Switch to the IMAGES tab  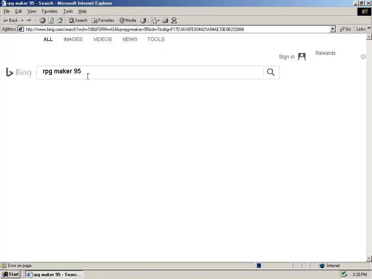pyautogui.click(x=73, y=39)
